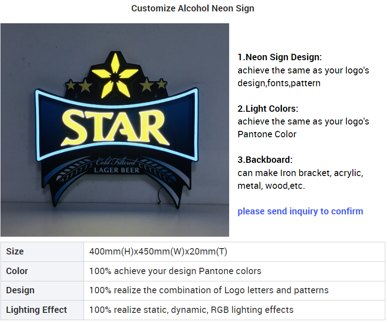The image size is (388, 322).
Task: Click the large yellow star on sign
Action: tap(115, 75)
